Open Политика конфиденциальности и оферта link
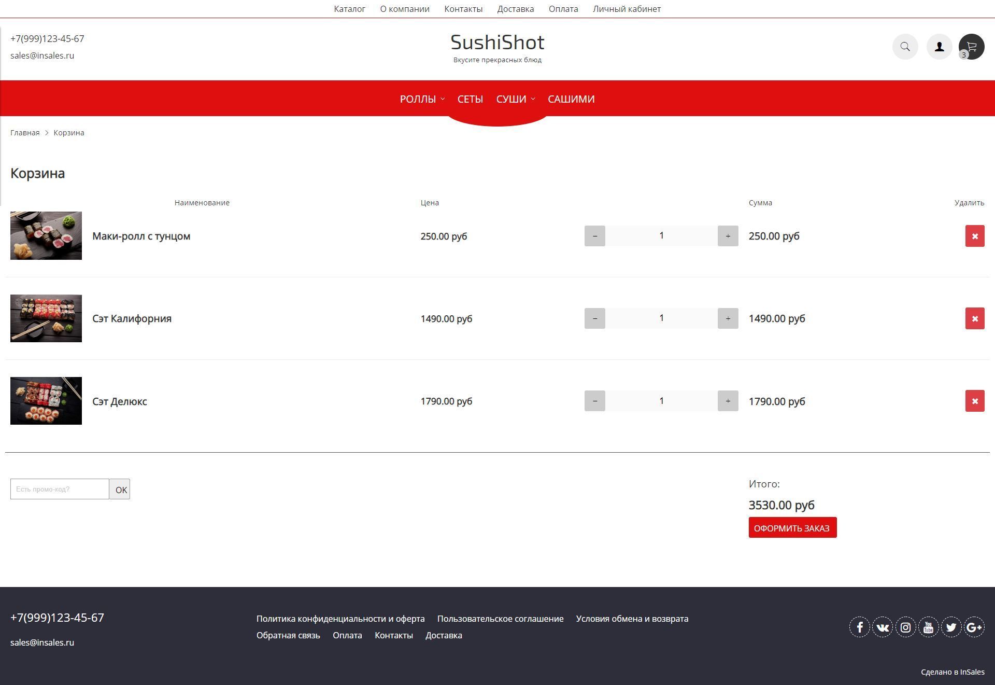The height and width of the screenshot is (685, 995). (x=340, y=619)
